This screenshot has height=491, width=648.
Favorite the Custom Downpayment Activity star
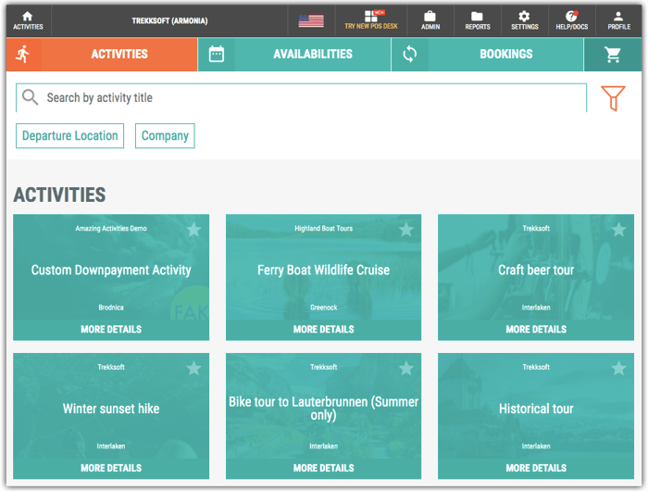(x=193, y=230)
